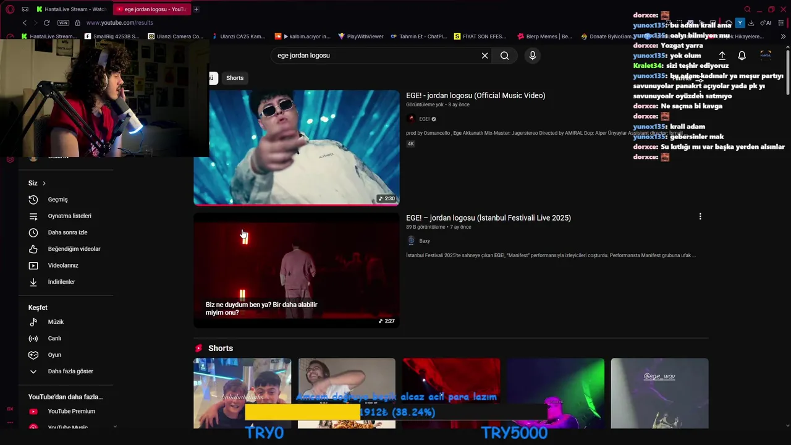
Task: Open the PlayWithViewer bookmark
Action: [360, 36]
